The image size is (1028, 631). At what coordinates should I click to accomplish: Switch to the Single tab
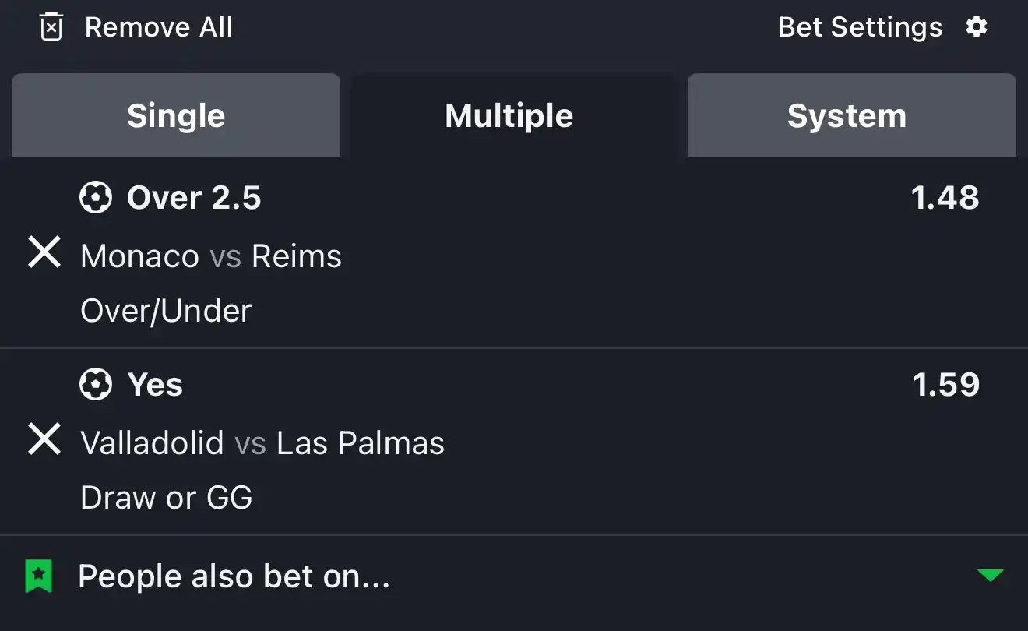coord(176,116)
